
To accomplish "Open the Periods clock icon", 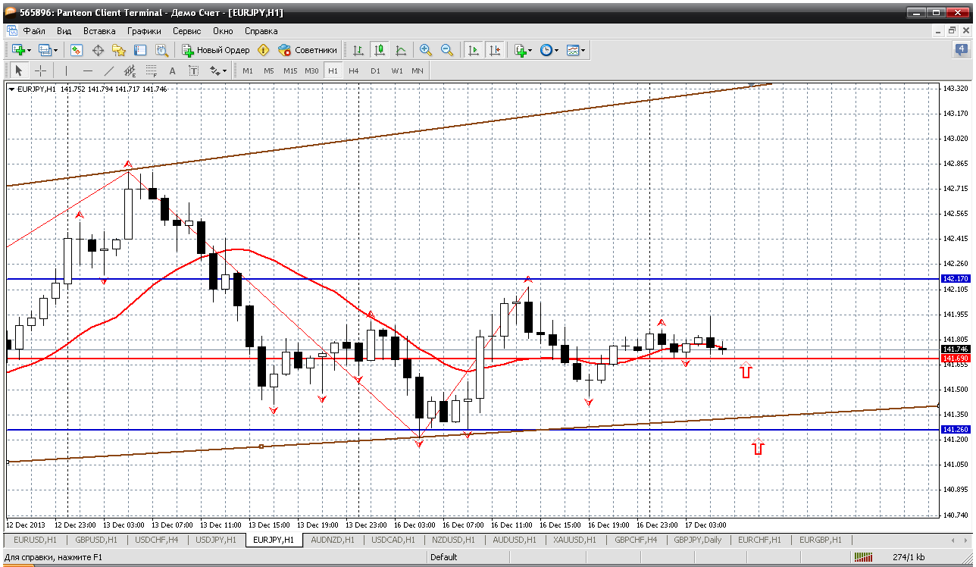I will [546, 50].
